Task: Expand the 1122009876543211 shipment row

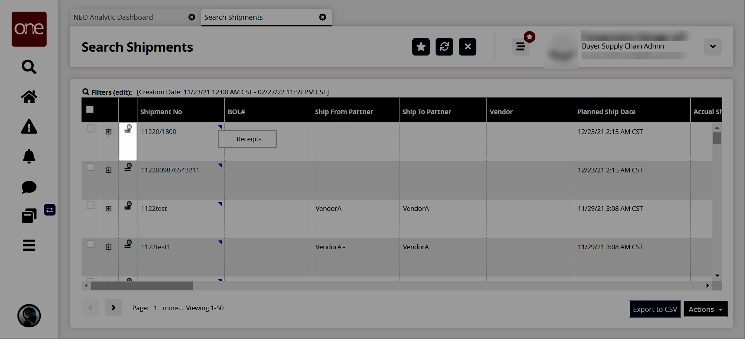Action: tap(109, 170)
